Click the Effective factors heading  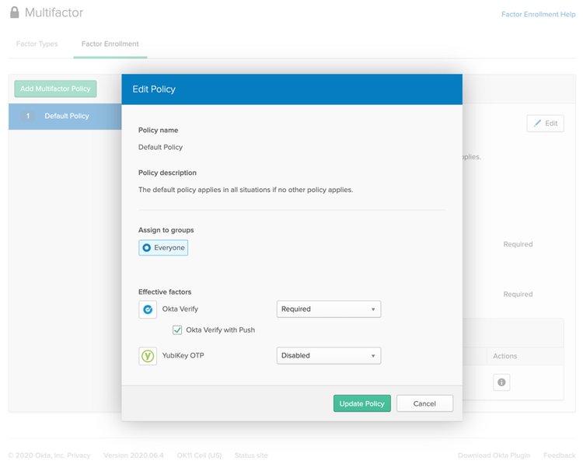tap(165, 291)
